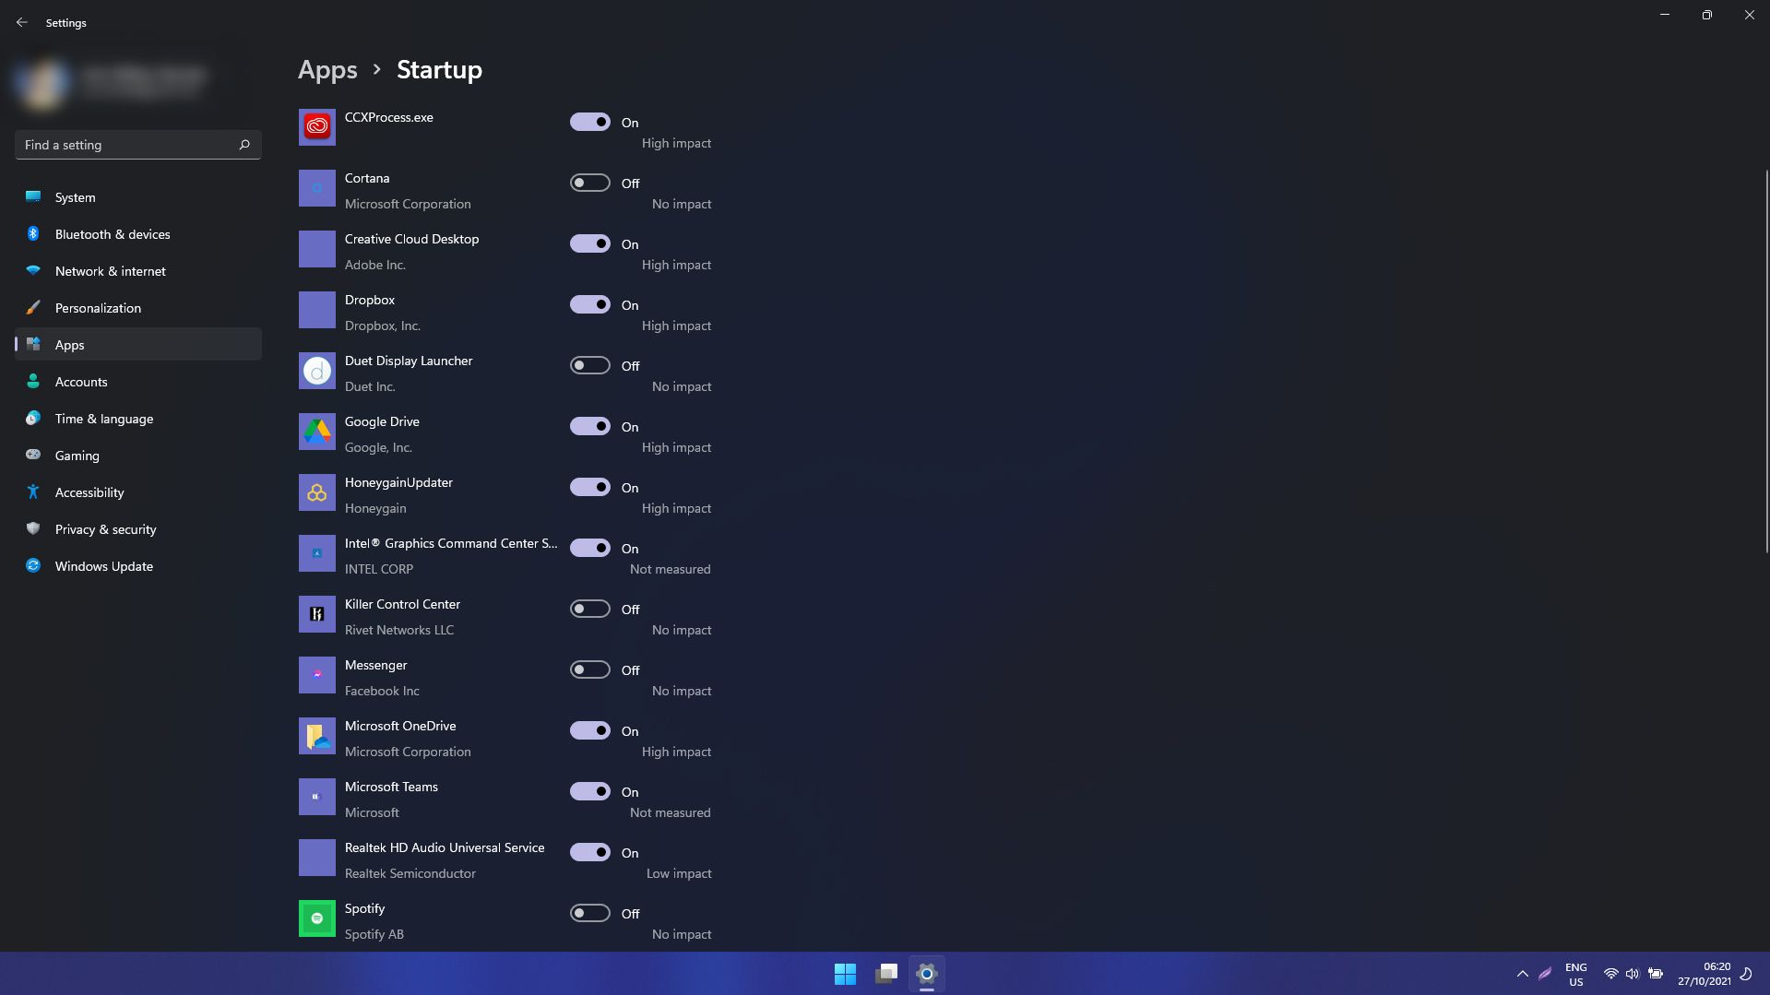Click the Creative Cloud Desktop icon tile
Screen dimensions: 1770x995
tap(316, 249)
